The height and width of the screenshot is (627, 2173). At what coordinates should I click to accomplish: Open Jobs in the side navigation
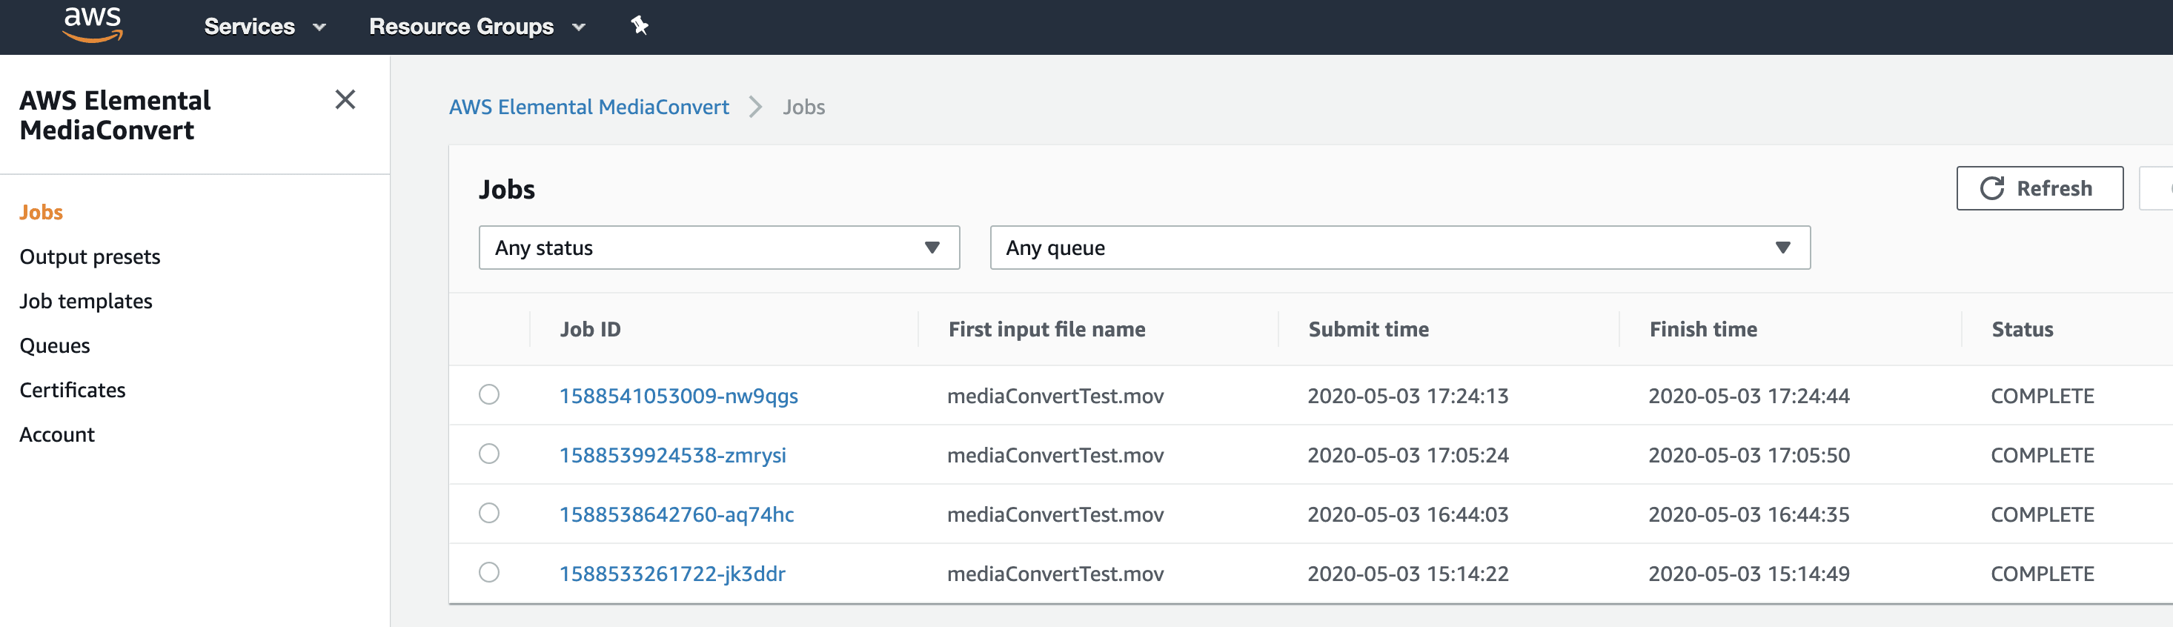[x=42, y=212]
